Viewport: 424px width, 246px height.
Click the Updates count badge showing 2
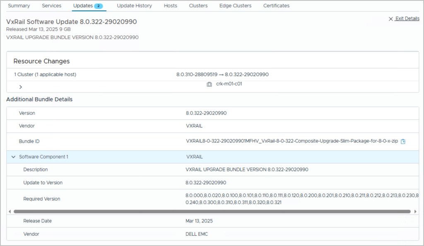click(x=98, y=6)
